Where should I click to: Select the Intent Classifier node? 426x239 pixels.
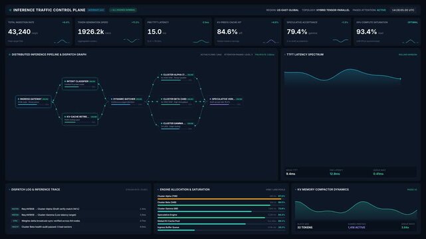click(80, 84)
